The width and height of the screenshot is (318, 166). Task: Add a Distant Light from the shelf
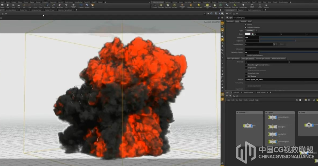coord(199,6)
